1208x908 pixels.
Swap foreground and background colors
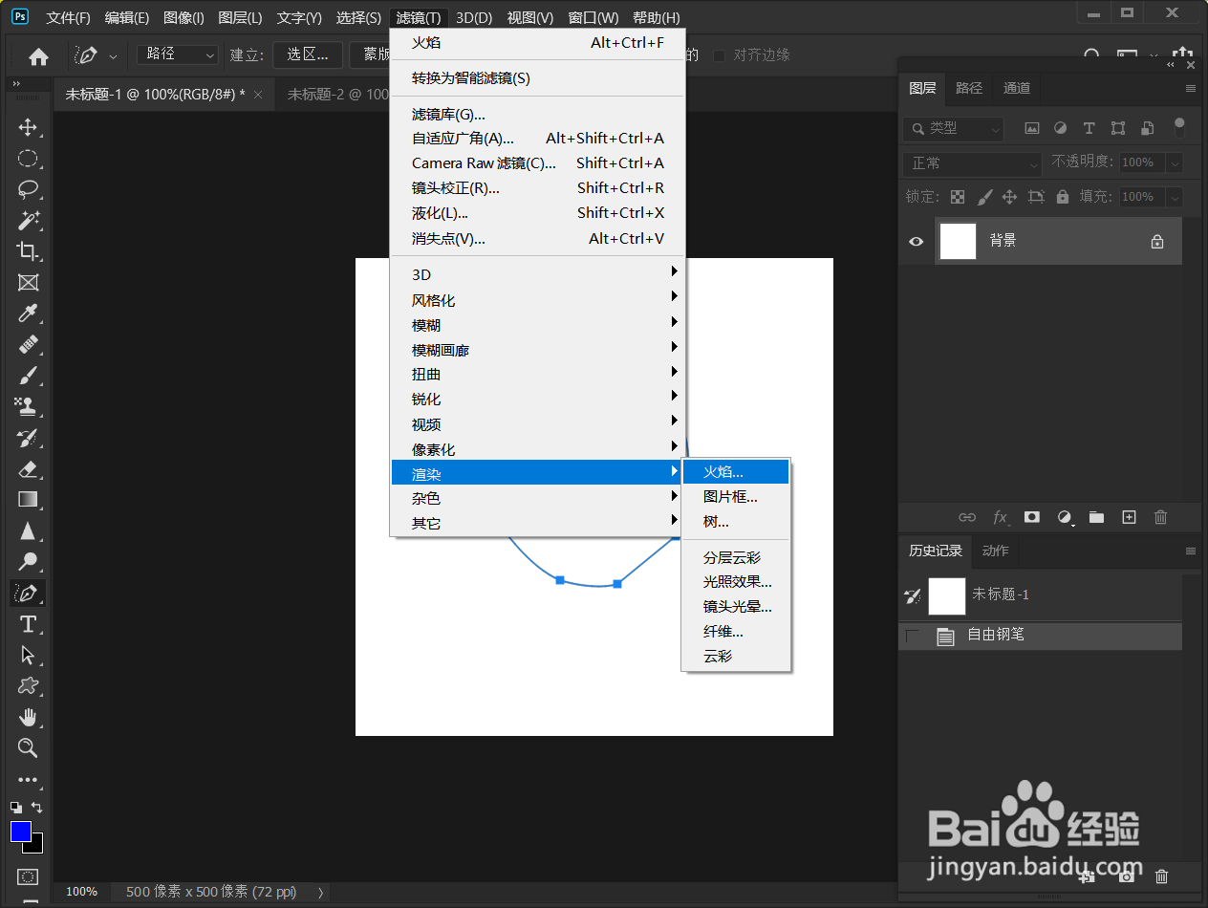[37, 808]
